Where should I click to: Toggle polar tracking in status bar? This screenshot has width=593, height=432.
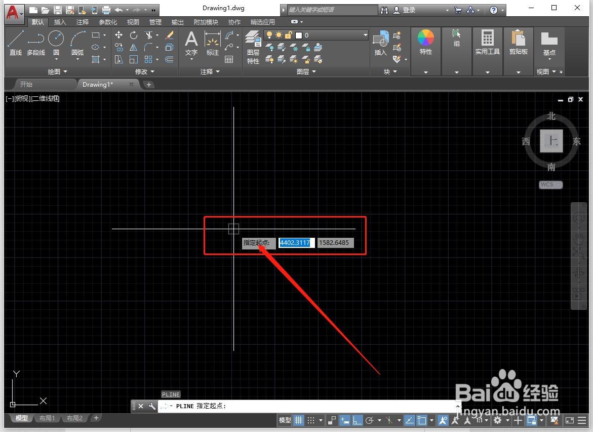click(370, 420)
